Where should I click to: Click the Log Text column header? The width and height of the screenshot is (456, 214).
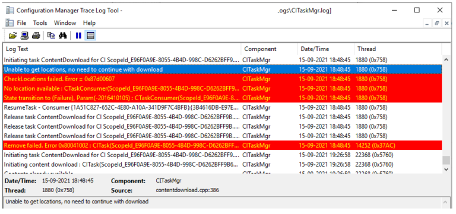[122, 49]
